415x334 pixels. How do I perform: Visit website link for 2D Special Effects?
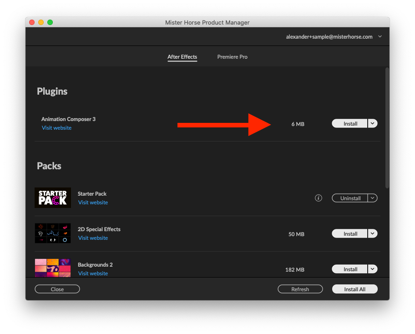pos(93,238)
